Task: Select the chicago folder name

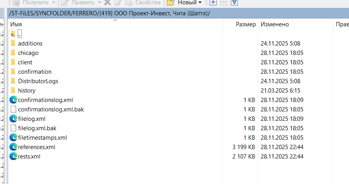Action: [28, 53]
